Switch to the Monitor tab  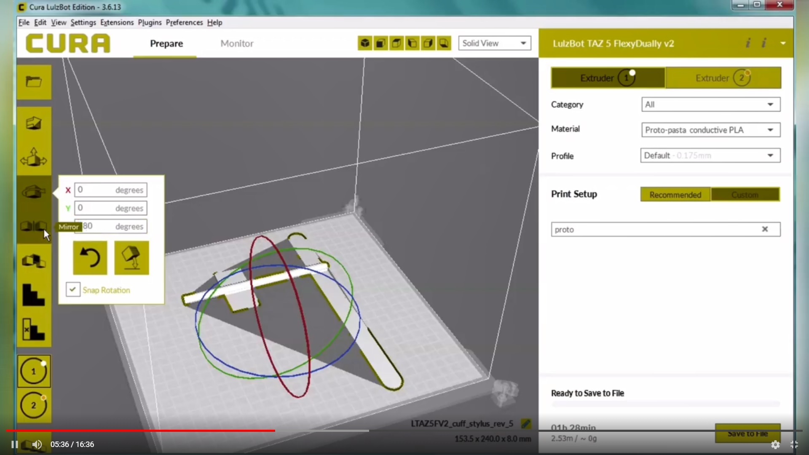(x=237, y=43)
